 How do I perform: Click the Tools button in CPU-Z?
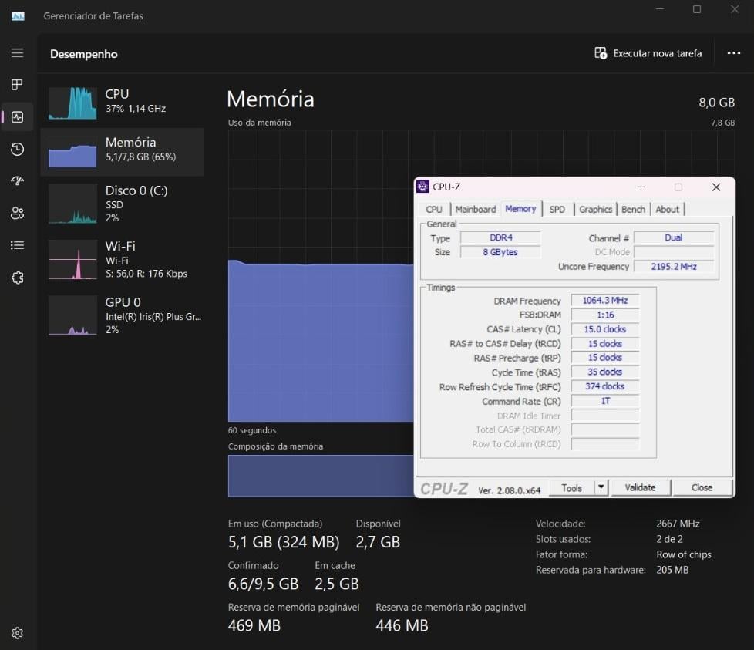pos(572,488)
